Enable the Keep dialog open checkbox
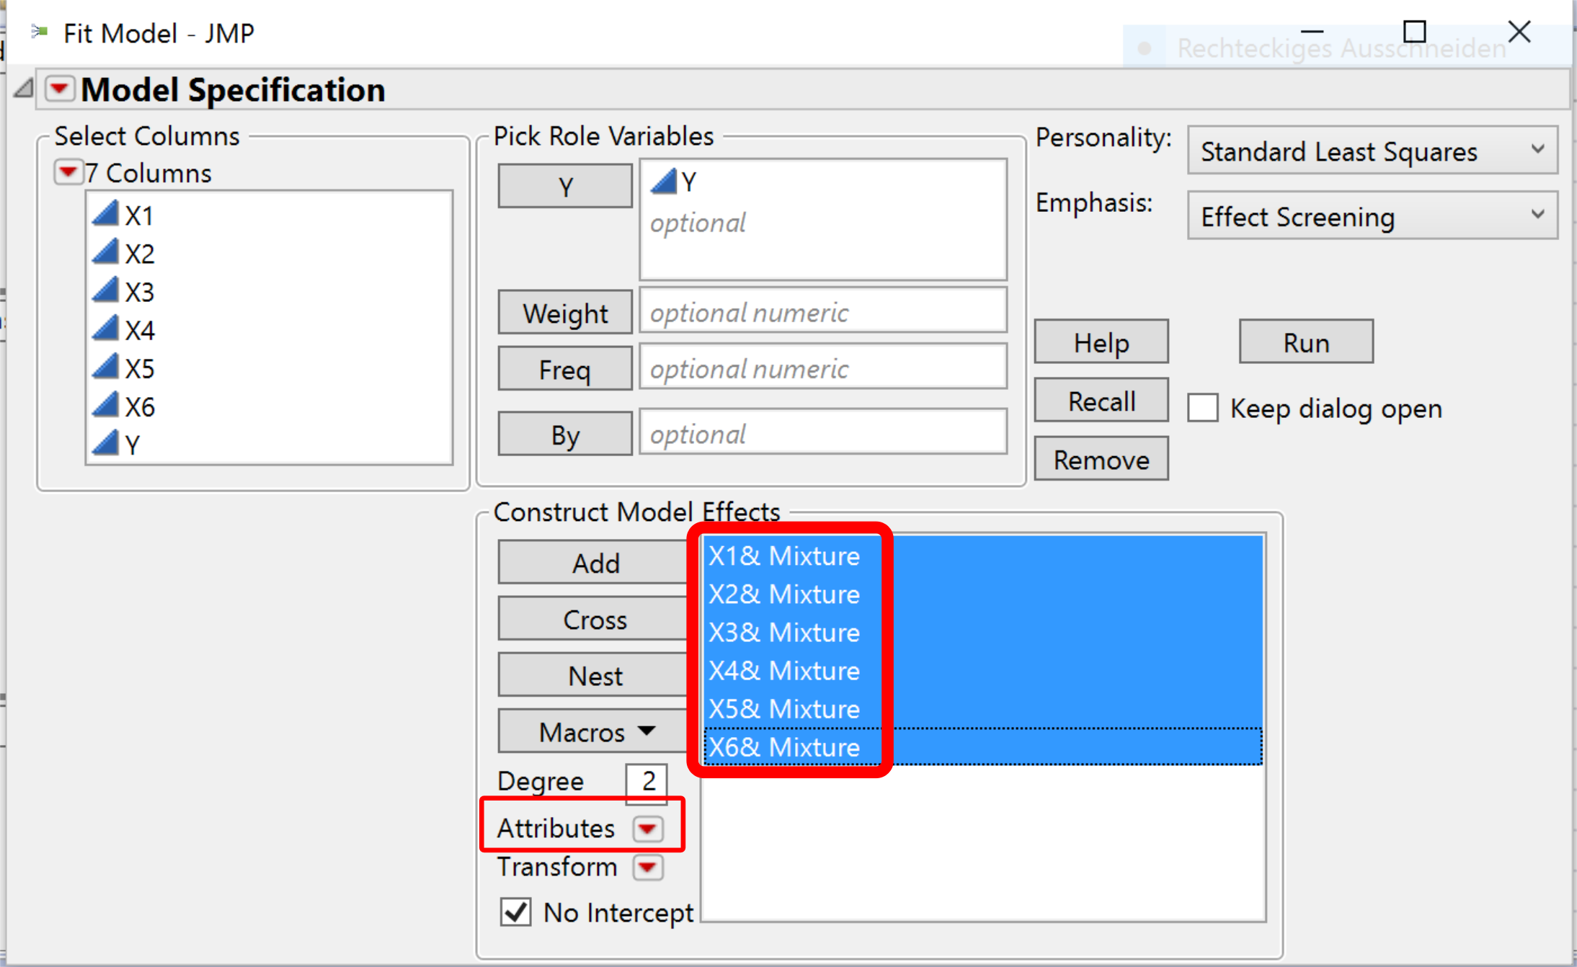This screenshot has width=1577, height=967. [x=1202, y=408]
